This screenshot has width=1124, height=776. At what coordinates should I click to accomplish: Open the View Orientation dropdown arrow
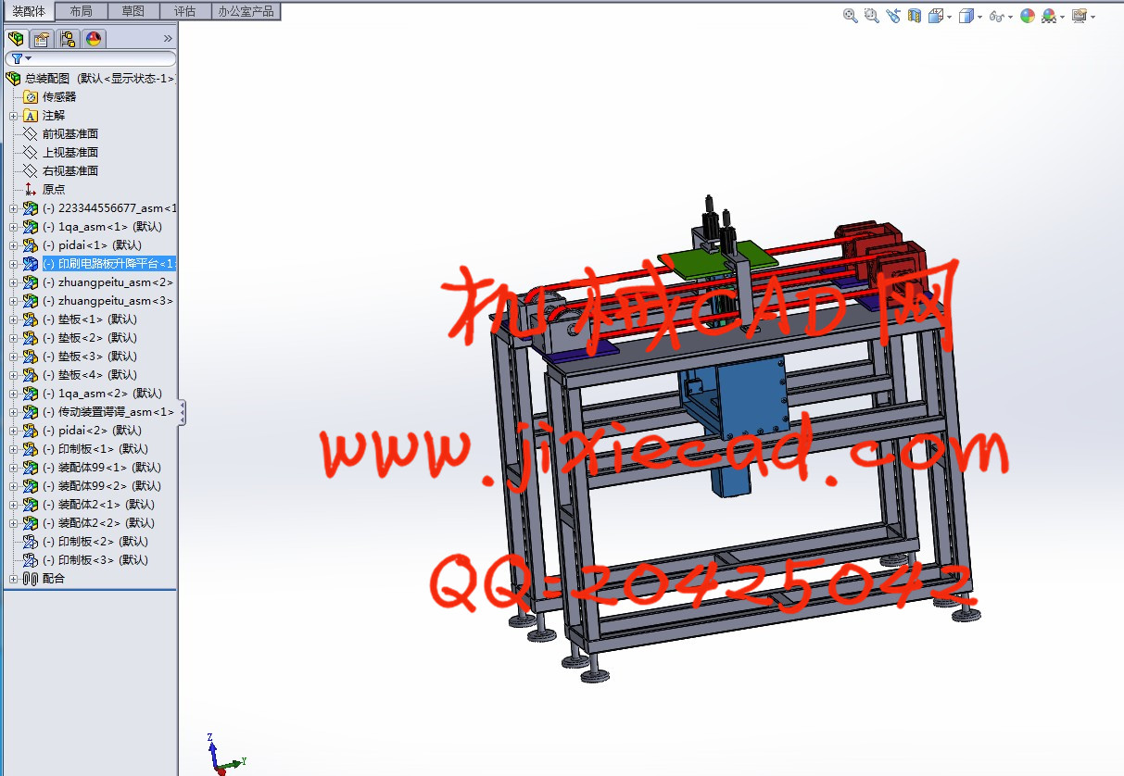tap(949, 17)
